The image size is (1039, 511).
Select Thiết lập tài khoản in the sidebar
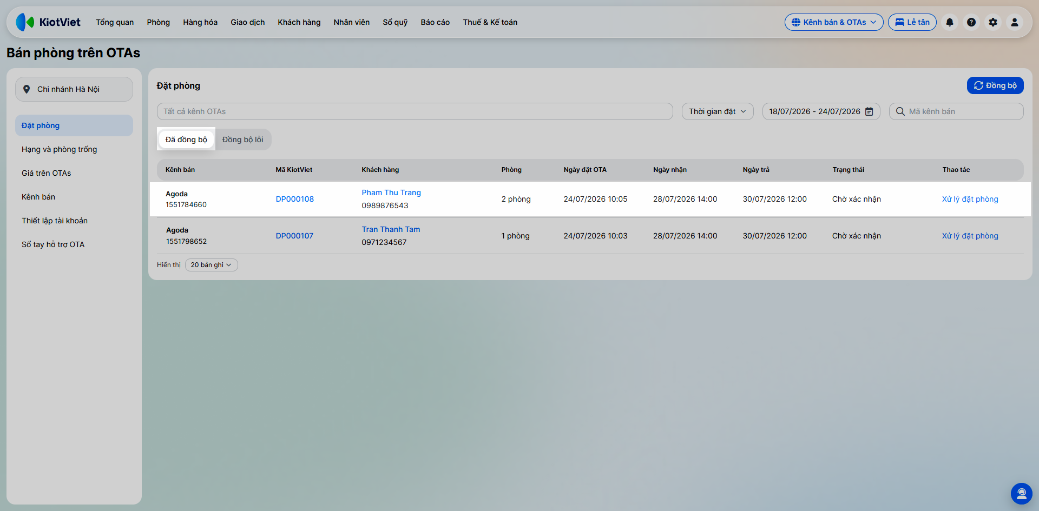pyautogui.click(x=74, y=221)
